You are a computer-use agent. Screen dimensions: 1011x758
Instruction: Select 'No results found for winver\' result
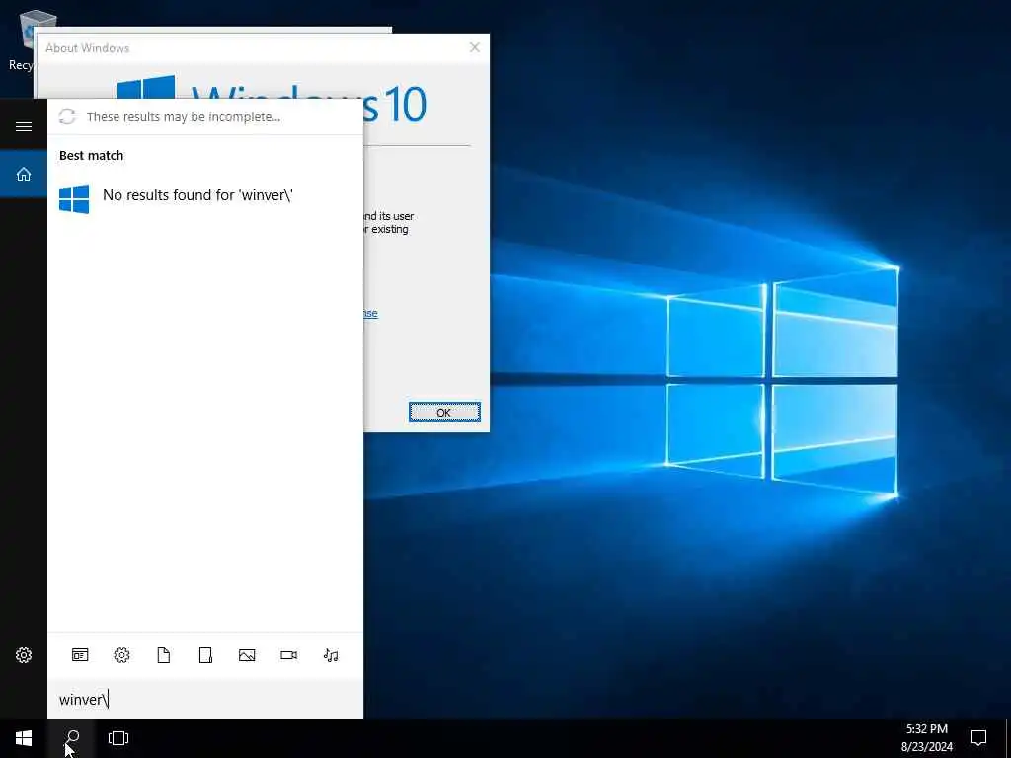[x=205, y=196]
